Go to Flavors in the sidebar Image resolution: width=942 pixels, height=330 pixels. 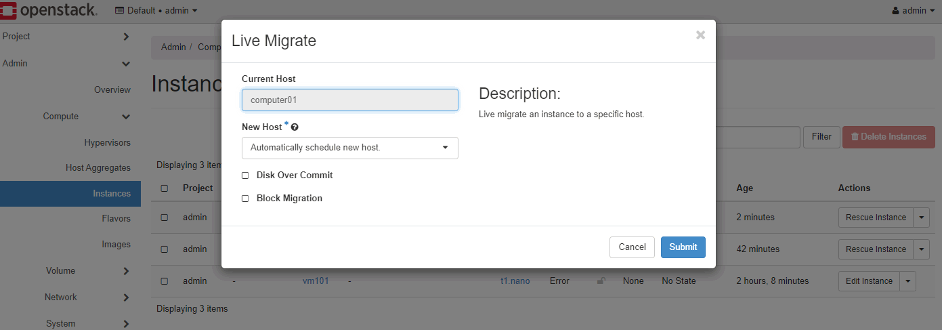tap(116, 218)
